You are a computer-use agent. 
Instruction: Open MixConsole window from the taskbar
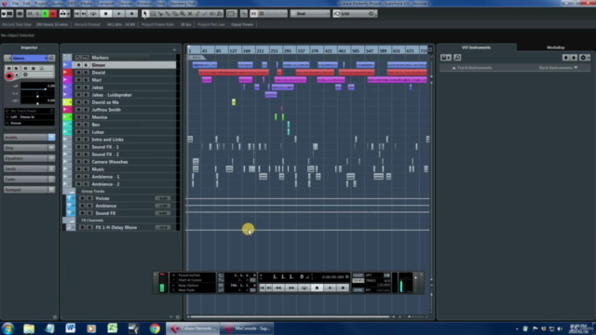coord(247,328)
